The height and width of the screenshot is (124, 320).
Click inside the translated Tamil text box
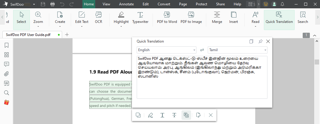point(202,77)
